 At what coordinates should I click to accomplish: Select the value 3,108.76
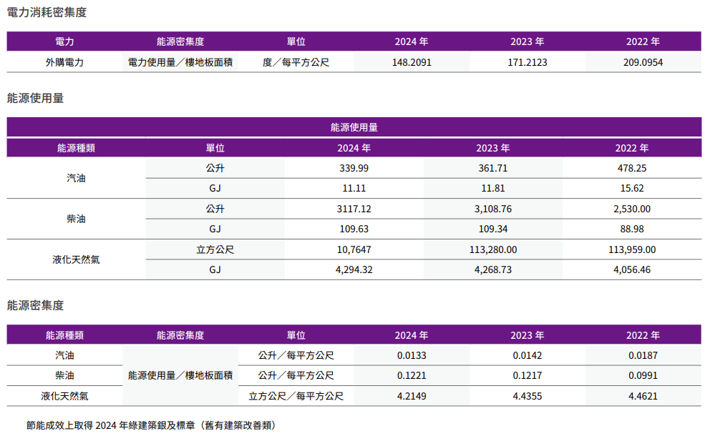pyautogui.click(x=493, y=209)
